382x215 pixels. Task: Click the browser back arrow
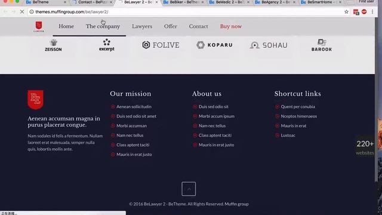pos(5,12)
